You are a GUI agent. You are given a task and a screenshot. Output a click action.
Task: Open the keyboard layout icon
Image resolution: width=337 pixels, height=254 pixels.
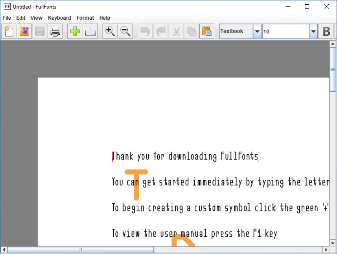point(90,31)
